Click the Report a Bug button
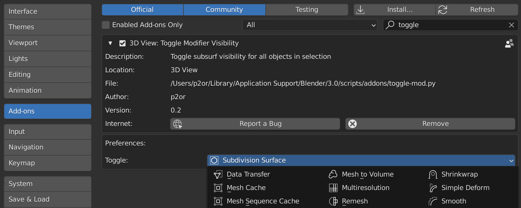The image size is (521, 208). (255, 124)
